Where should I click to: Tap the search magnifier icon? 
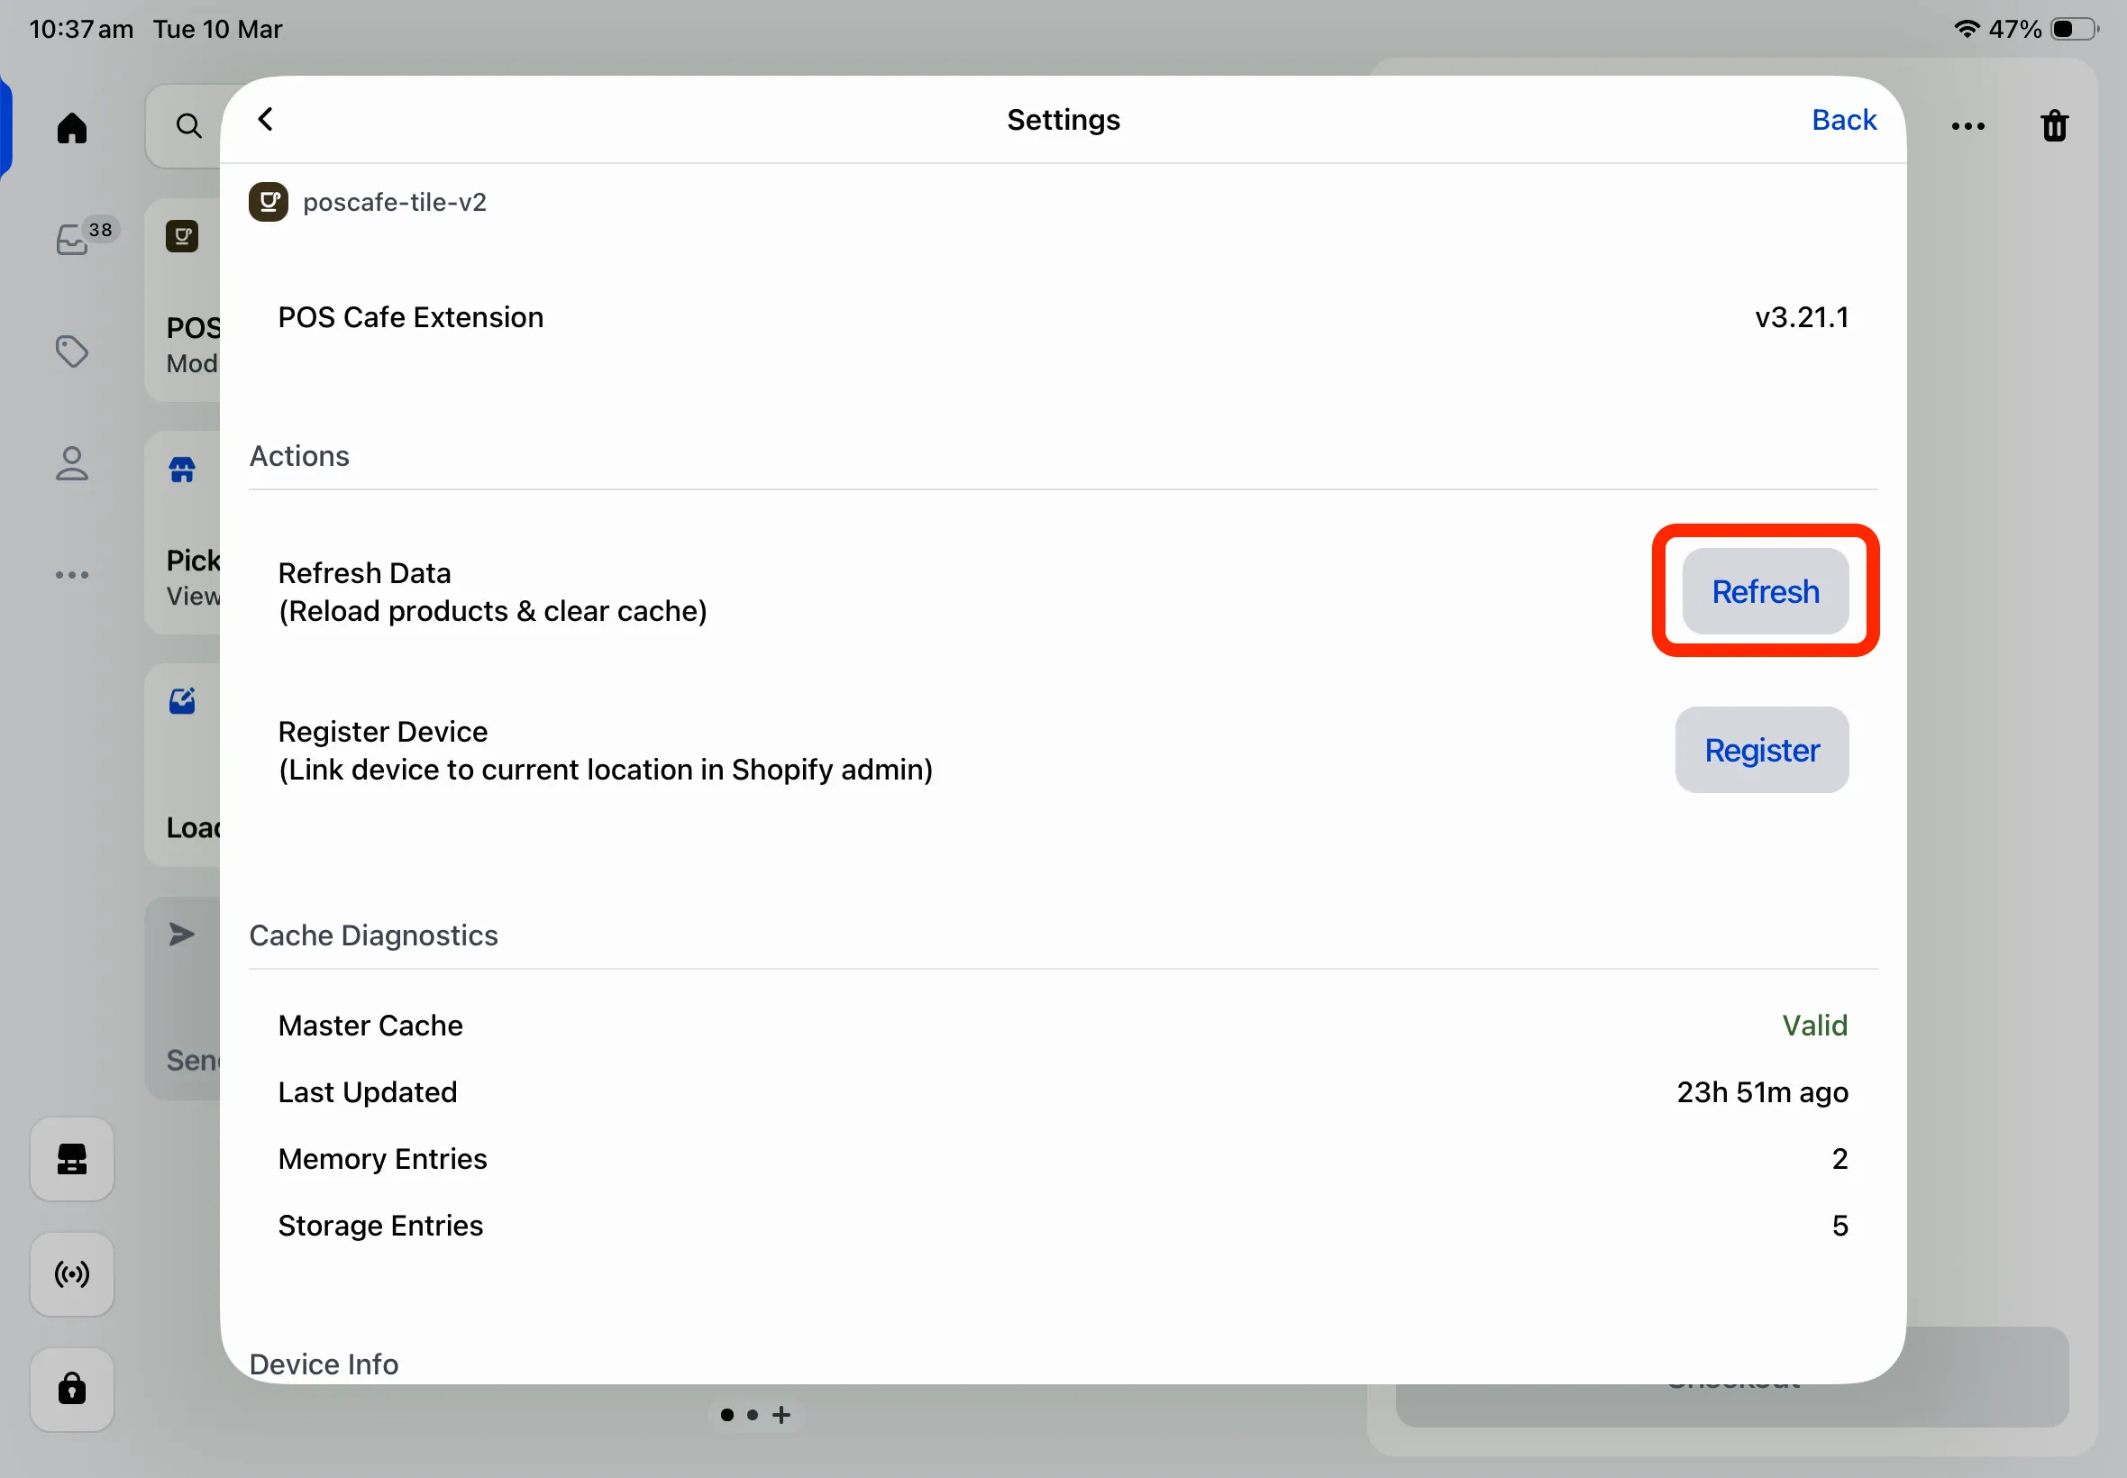189,126
